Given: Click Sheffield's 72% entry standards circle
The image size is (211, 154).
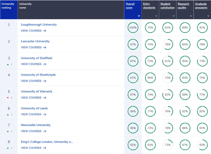Looking at the screenshot, I should [150, 61].
